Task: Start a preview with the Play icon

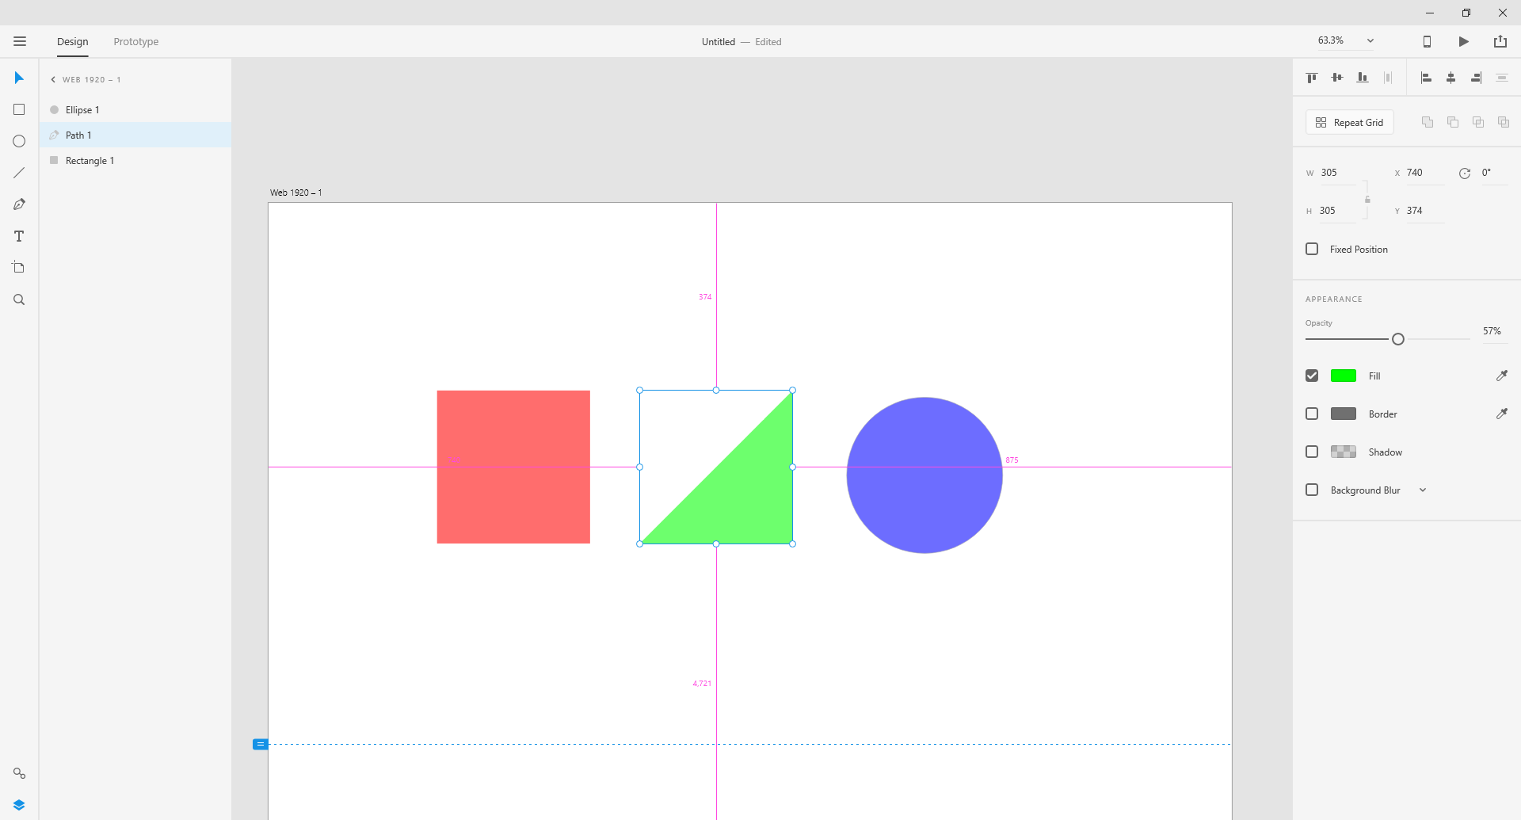Action: pyautogui.click(x=1463, y=41)
